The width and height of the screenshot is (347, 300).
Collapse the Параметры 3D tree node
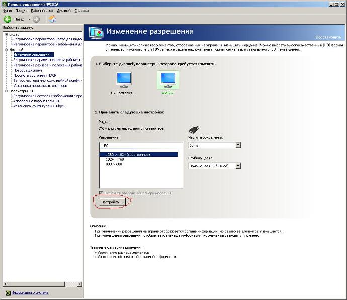(x=6, y=91)
